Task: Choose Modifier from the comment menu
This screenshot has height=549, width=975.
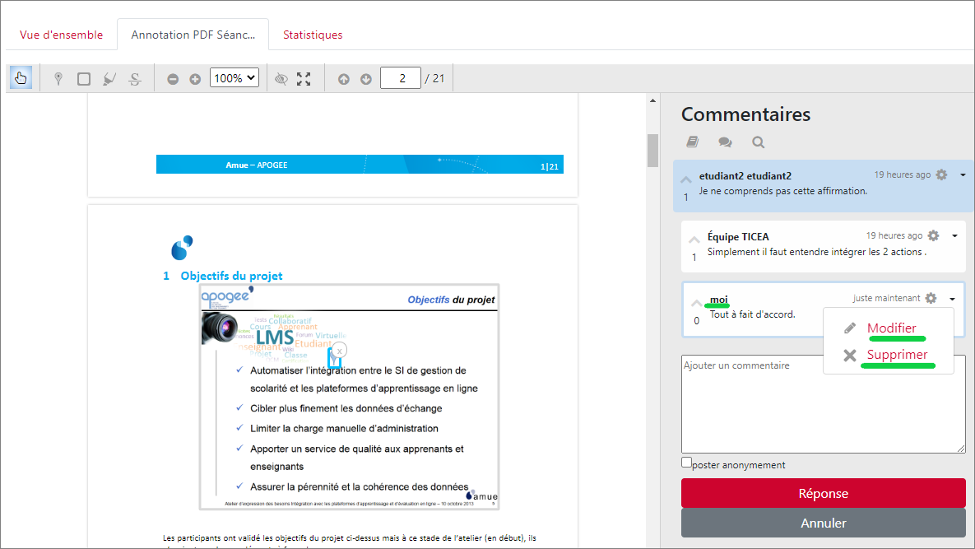Action: (891, 328)
